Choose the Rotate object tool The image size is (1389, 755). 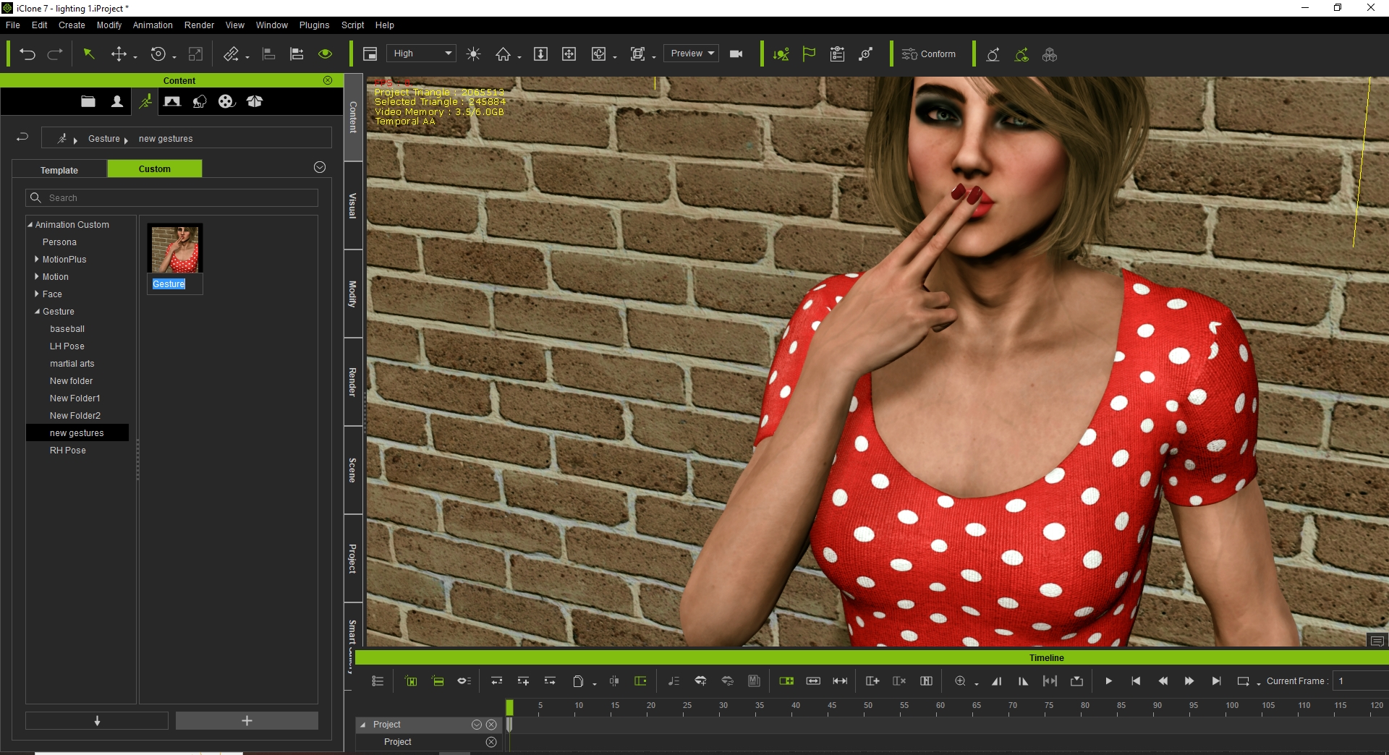pos(158,54)
